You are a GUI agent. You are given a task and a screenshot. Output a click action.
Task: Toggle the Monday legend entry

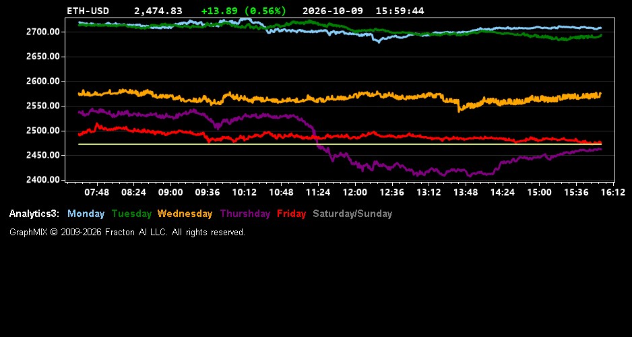[x=86, y=214]
